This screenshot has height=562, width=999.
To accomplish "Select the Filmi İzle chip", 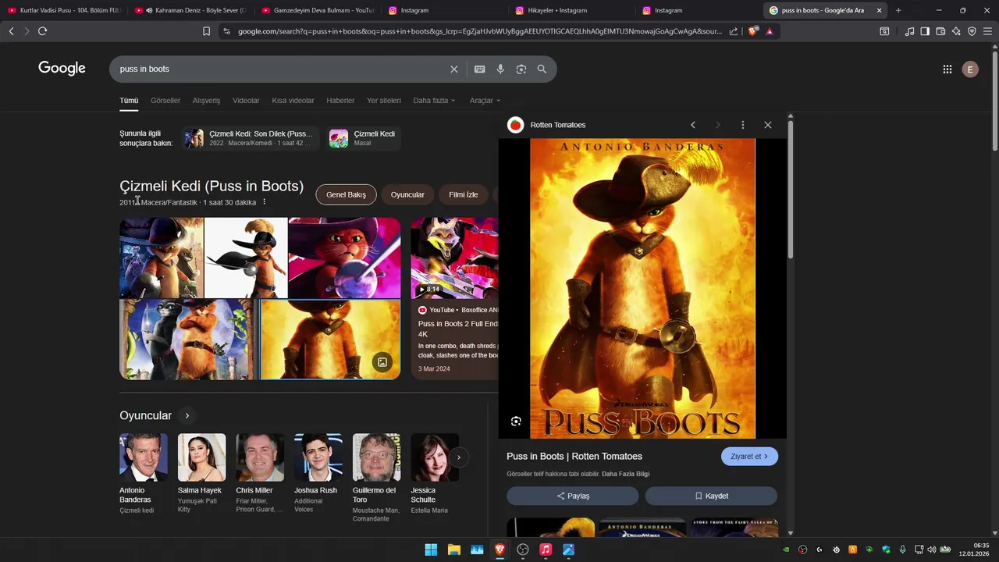I will pos(463,195).
